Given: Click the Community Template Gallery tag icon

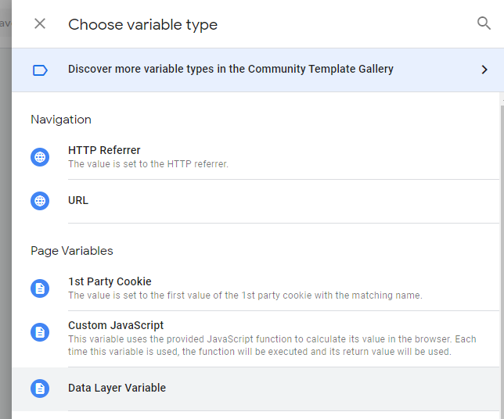Looking at the screenshot, I should coord(40,70).
